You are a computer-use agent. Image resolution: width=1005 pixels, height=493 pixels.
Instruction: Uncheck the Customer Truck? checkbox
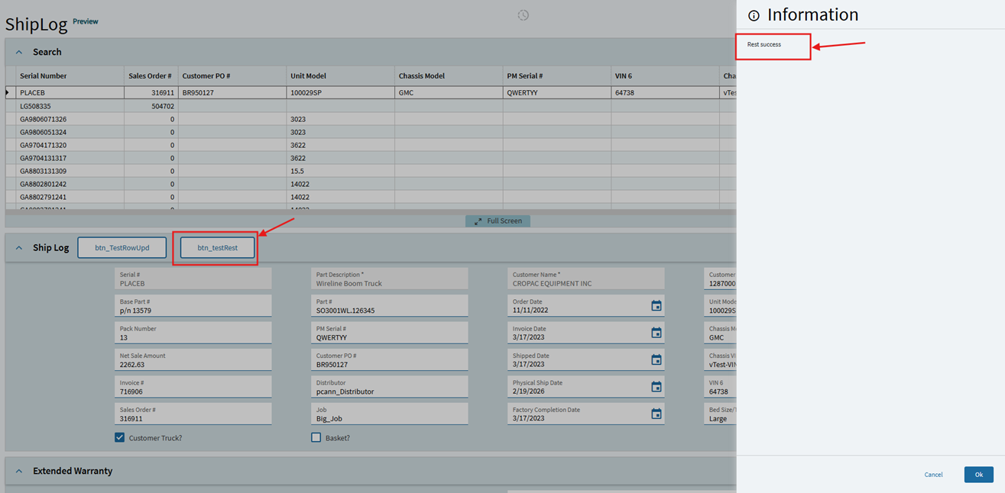tap(119, 437)
